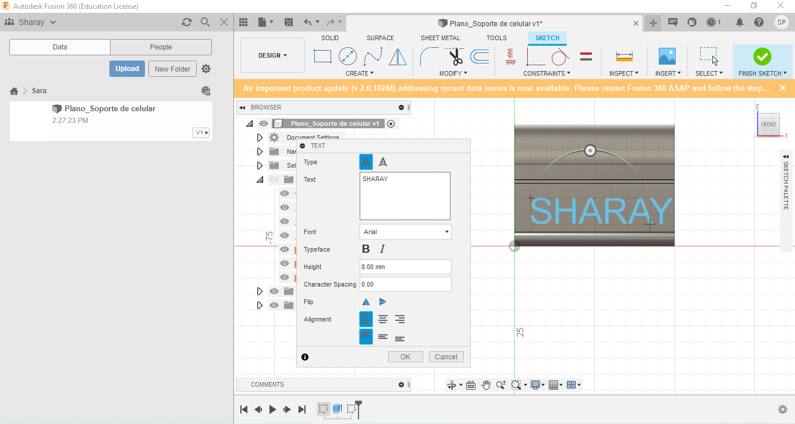Confirm text dialog with OK

pyautogui.click(x=406, y=357)
